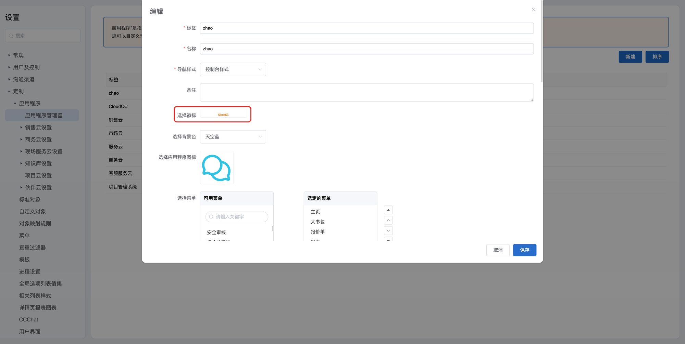
Task: Click the CloudCC logo image
Action: (223, 115)
